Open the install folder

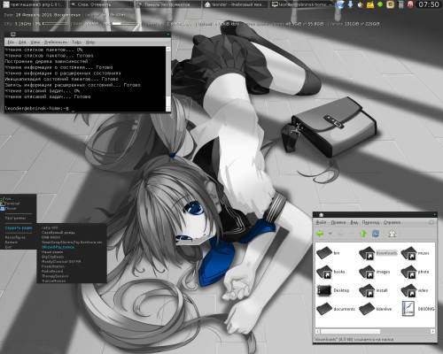[373, 290]
